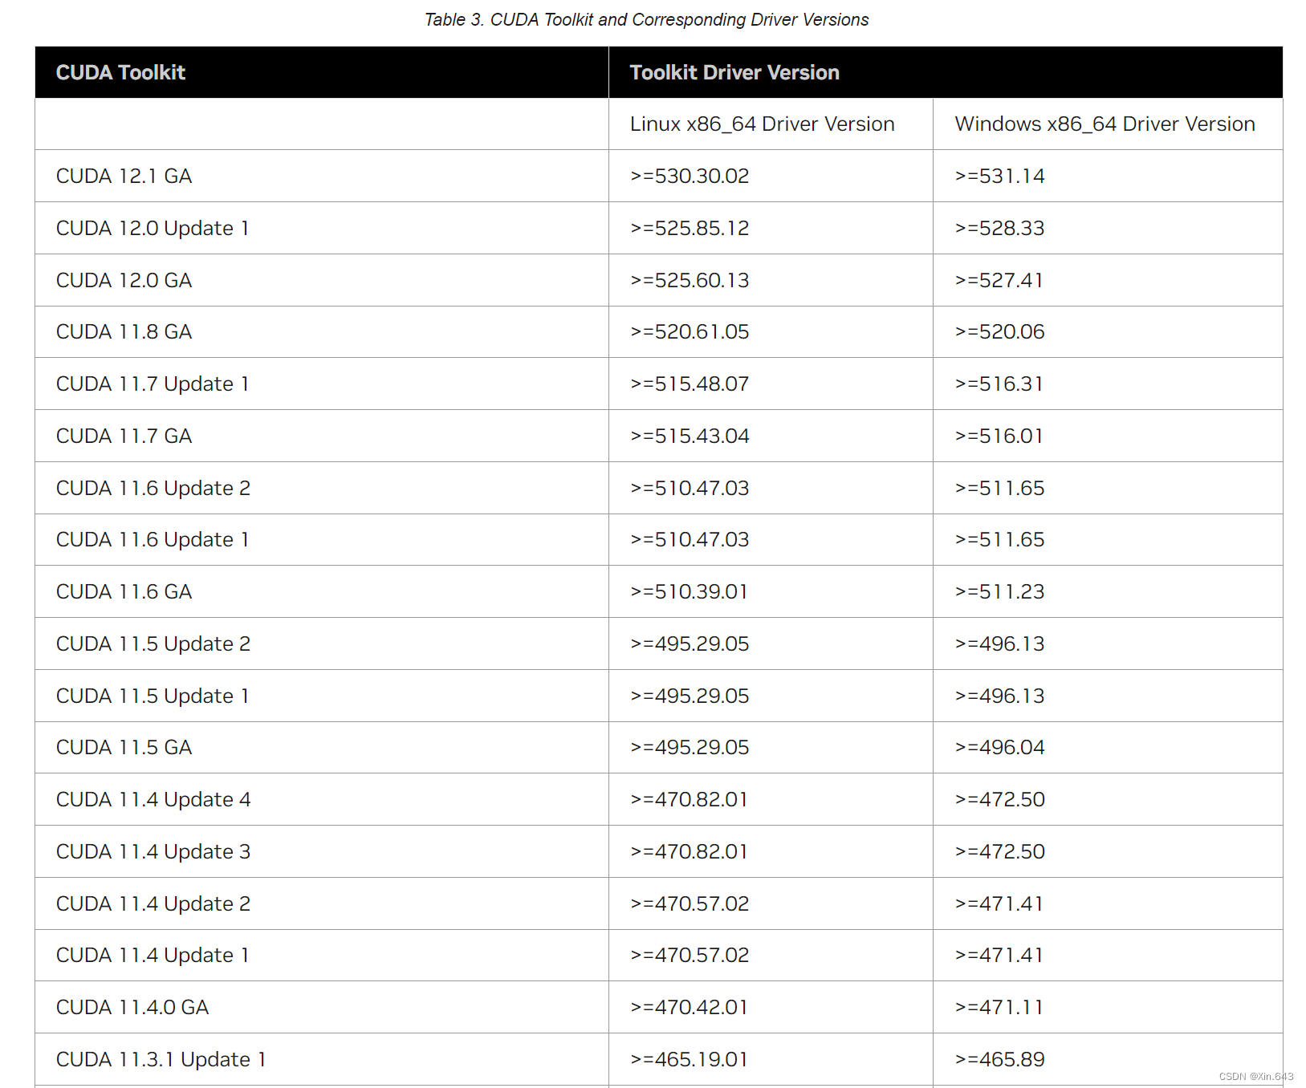The image size is (1306, 1088).
Task: Click Windows driver value >=465.89
Action: 999,1060
